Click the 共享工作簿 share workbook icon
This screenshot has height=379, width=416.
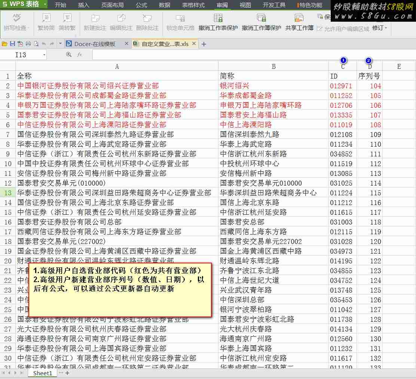coord(299,18)
